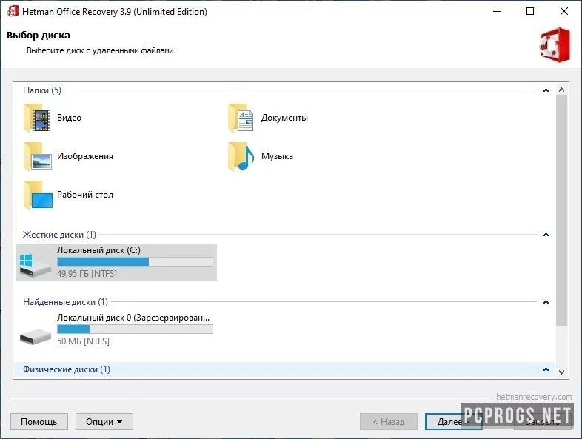The width and height of the screenshot is (582, 439).
Task: Select the Документы folder icon
Action: click(x=241, y=118)
